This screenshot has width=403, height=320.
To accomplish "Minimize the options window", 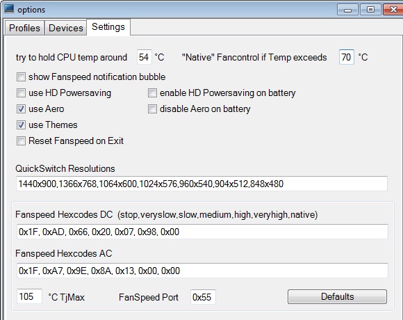I will [x=347, y=10].
